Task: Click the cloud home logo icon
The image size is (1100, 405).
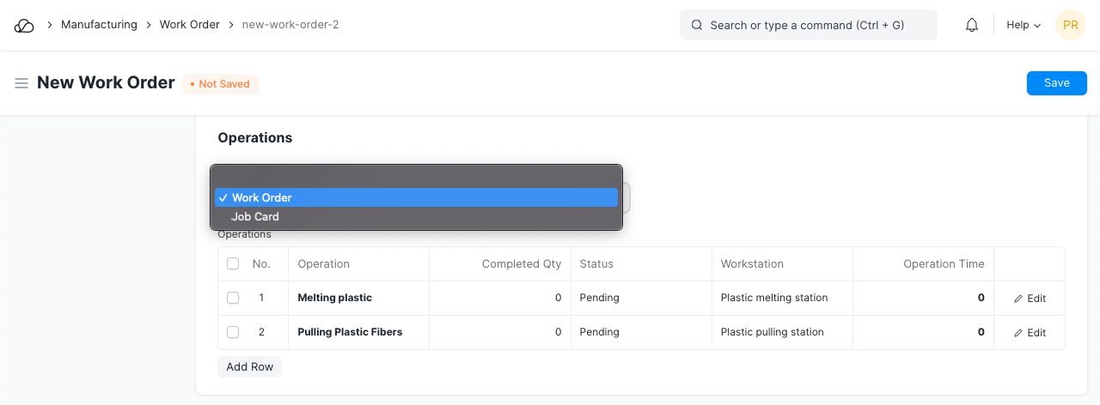Action: [x=24, y=26]
